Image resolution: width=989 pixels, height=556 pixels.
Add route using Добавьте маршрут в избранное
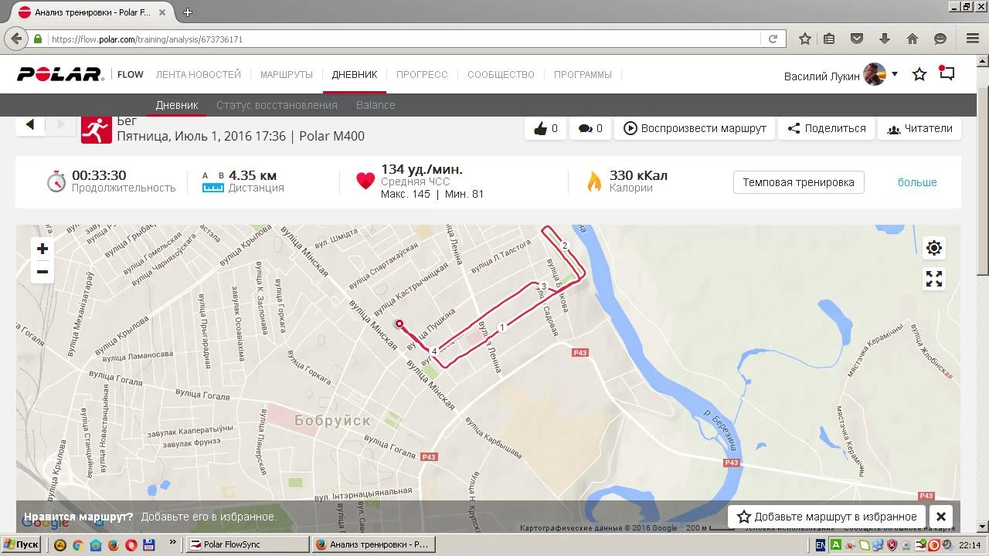pyautogui.click(x=827, y=517)
